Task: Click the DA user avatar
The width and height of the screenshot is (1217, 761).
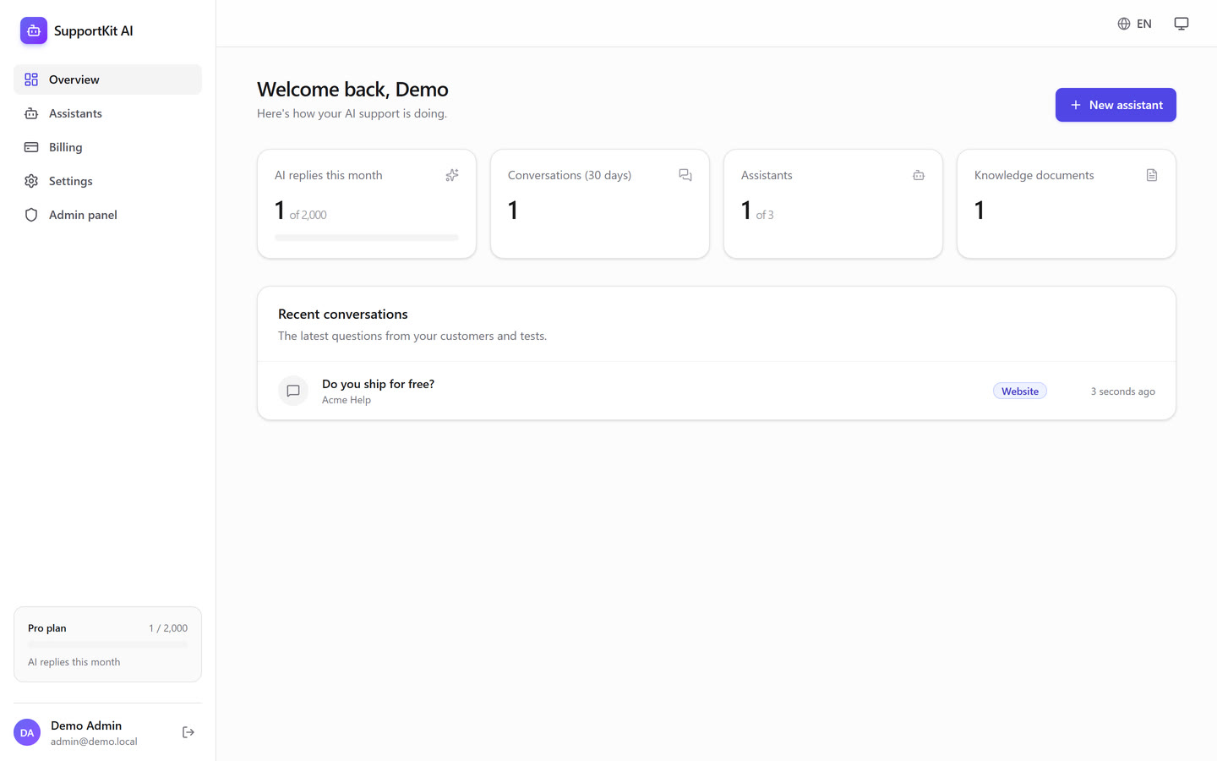Action: (x=27, y=732)
